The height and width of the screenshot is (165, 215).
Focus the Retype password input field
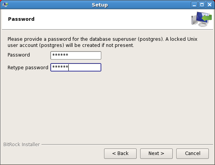coord(76,67)
